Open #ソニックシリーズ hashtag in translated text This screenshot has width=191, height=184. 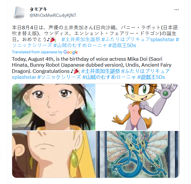tap(59, 77)
